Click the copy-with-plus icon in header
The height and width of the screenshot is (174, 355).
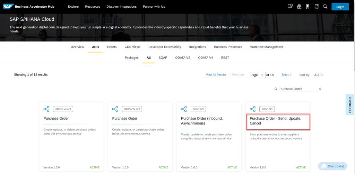pyautogui.click(x=316, y=7)
